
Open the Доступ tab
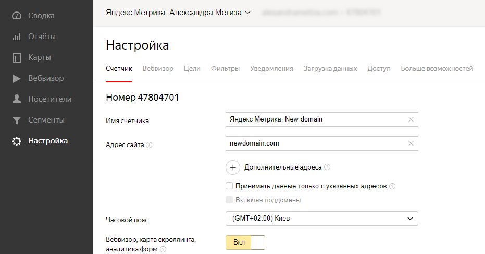coord(379,69)
